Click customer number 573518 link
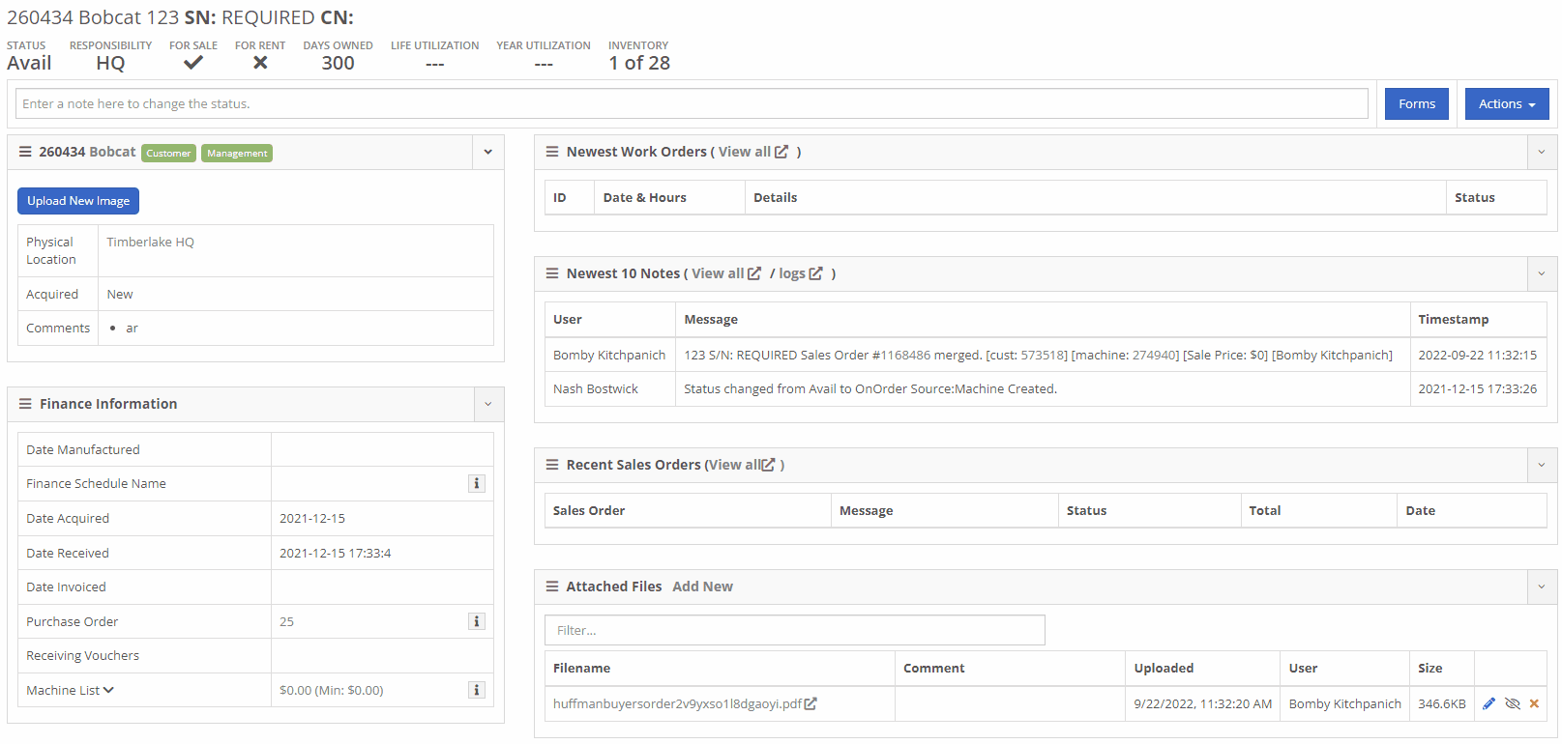The height and width of the screenshot is (744, 1562). [1041, 355]
